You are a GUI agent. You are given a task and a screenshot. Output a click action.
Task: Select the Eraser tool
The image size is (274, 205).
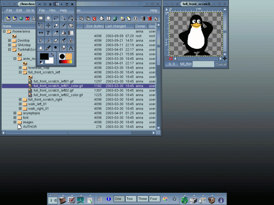[x=56, y=40]
